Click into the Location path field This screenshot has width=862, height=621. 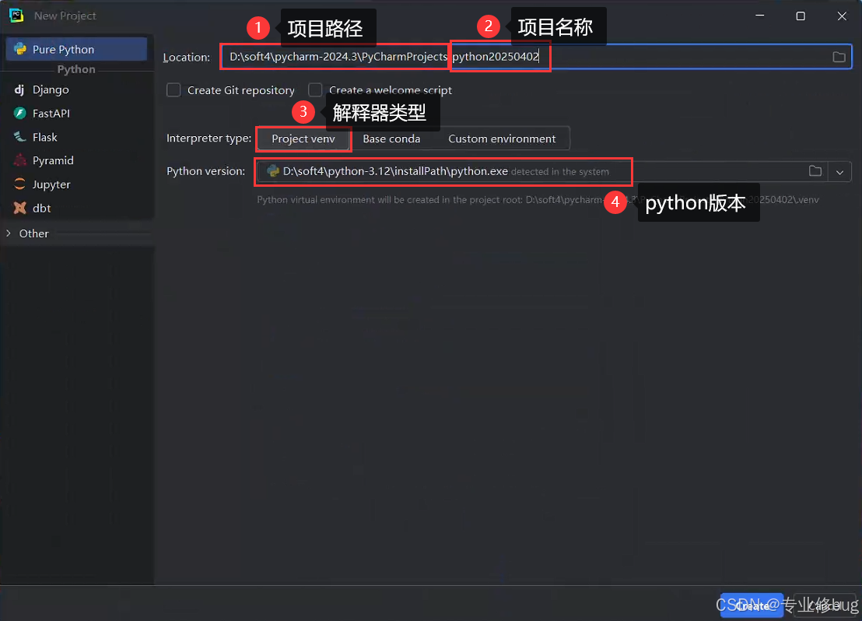(x=536, y=57)
